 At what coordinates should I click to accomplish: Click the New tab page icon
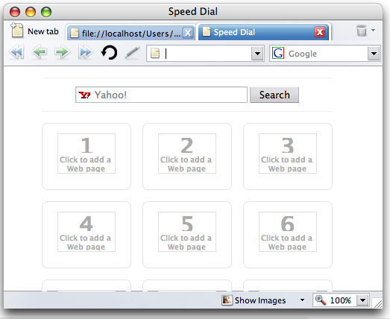coord(17,31)
